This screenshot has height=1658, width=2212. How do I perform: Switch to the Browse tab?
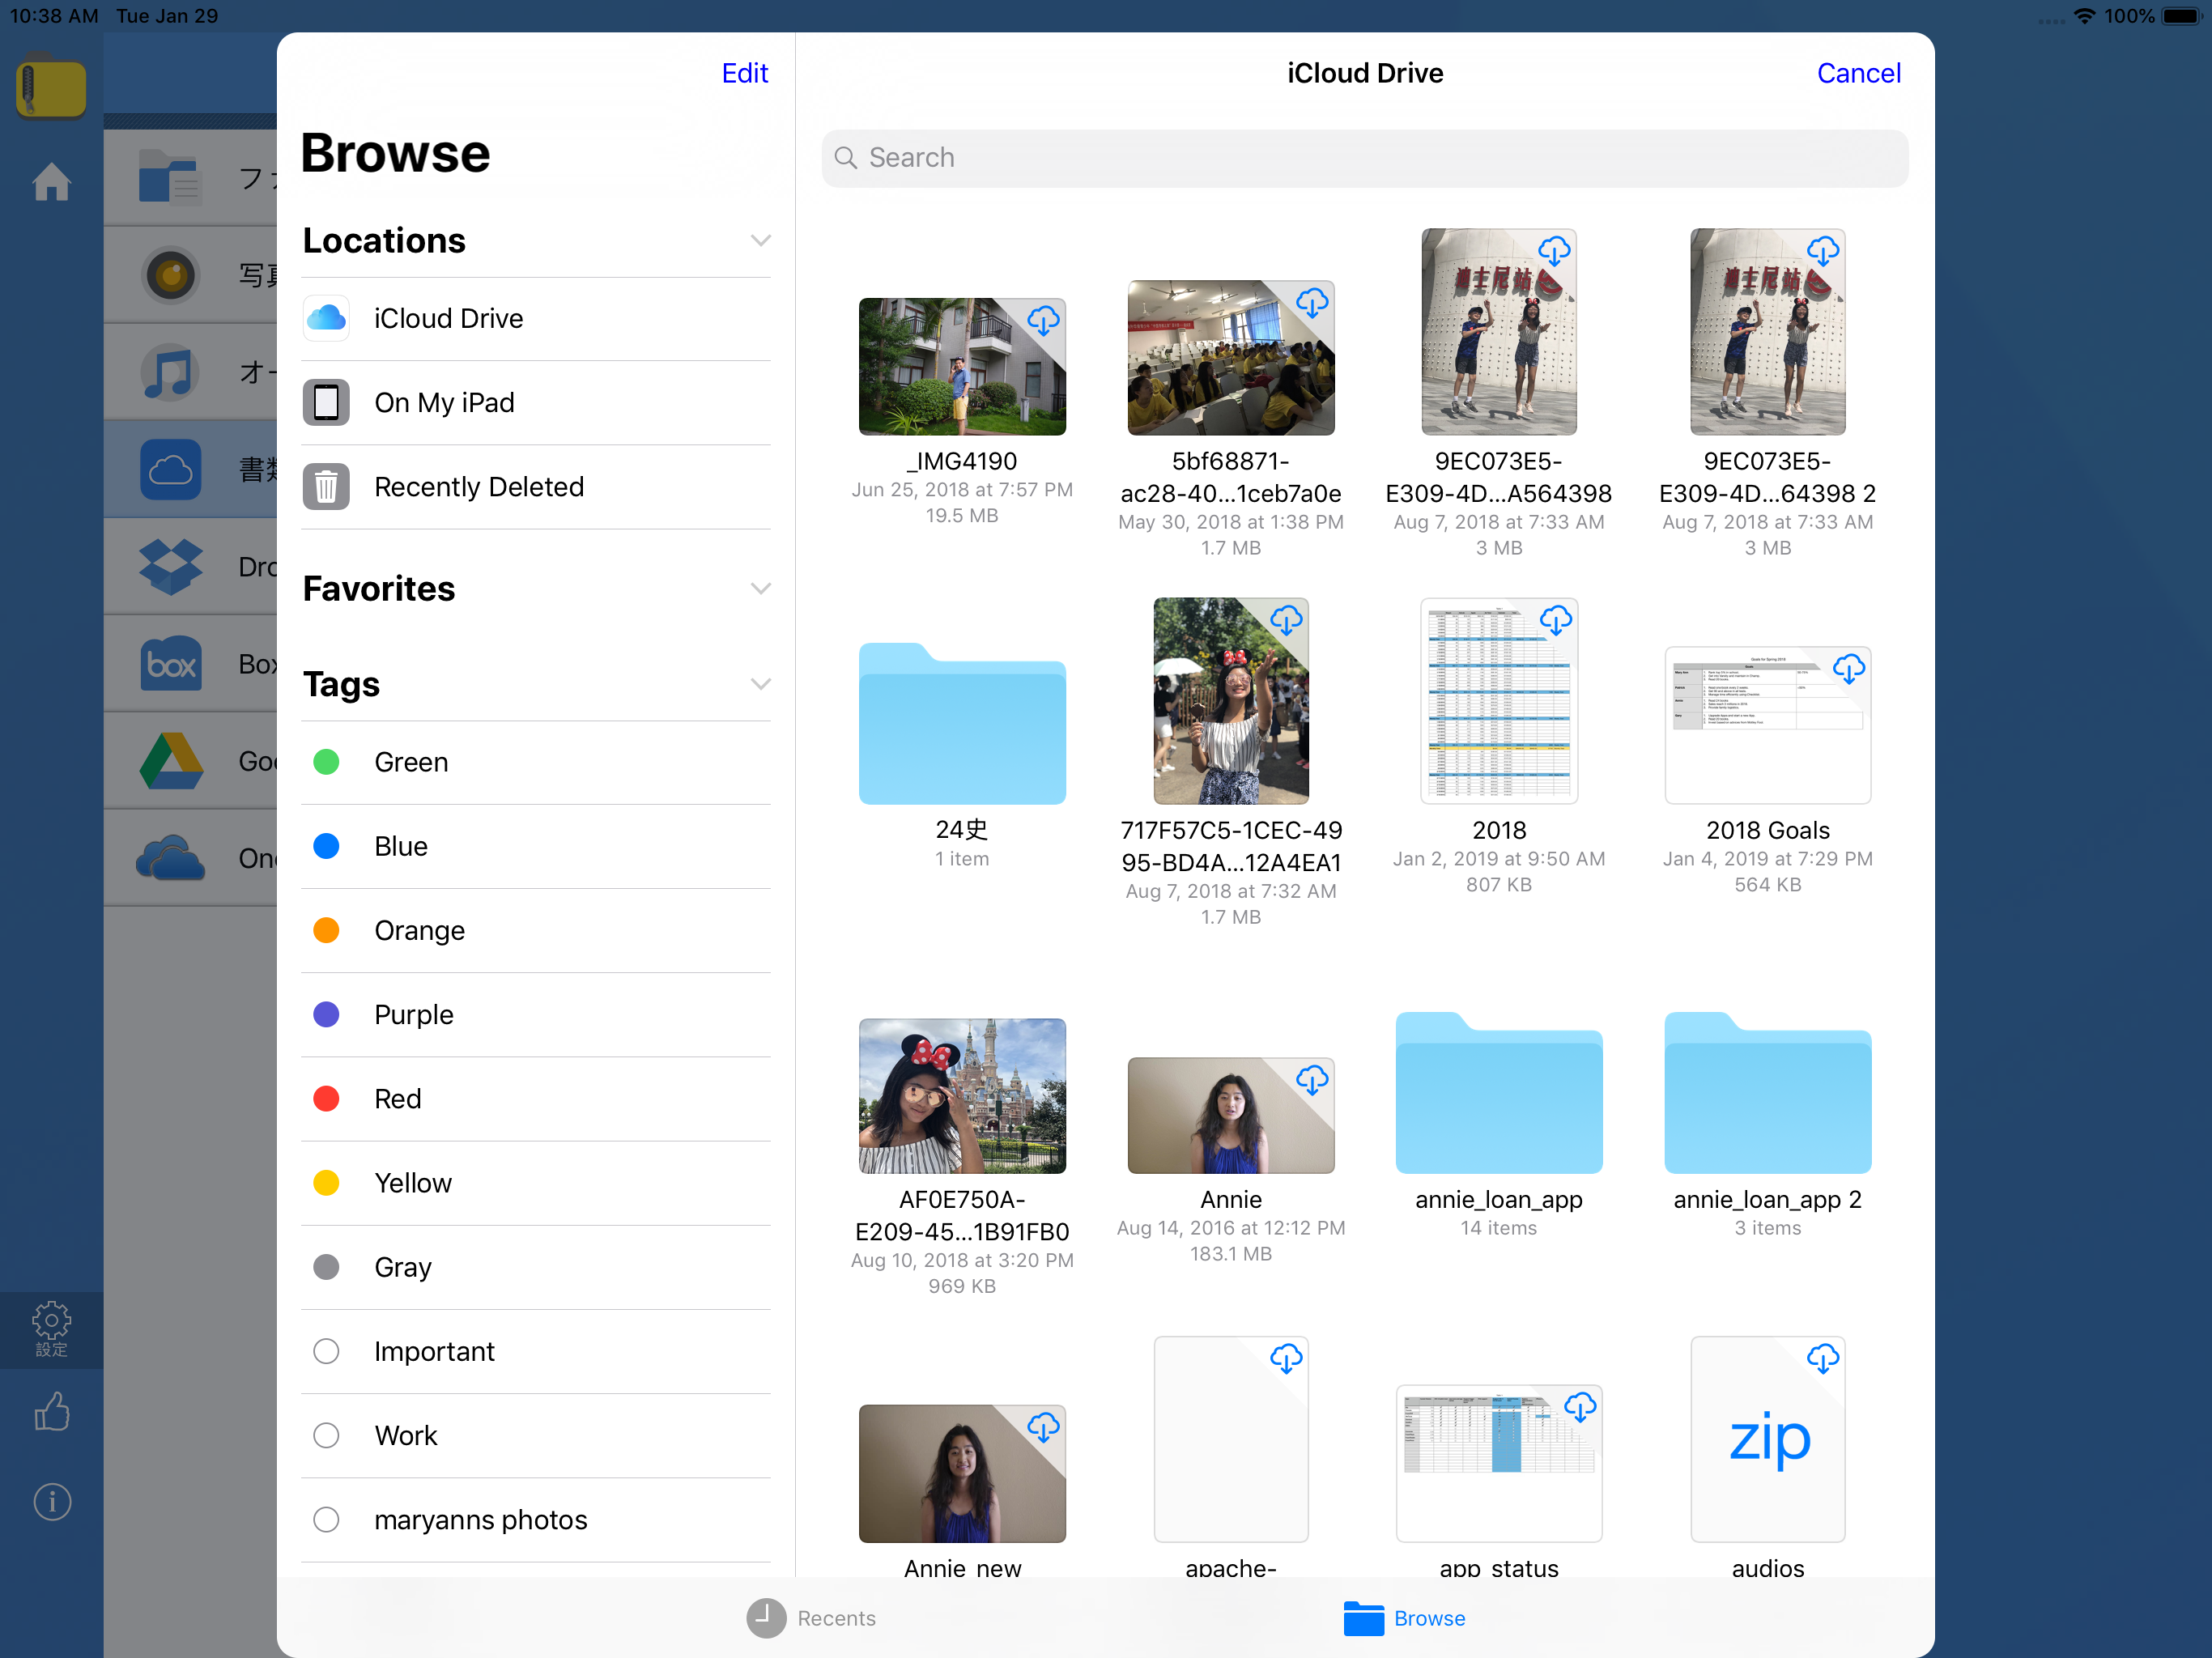[x=1404, y=1617]
